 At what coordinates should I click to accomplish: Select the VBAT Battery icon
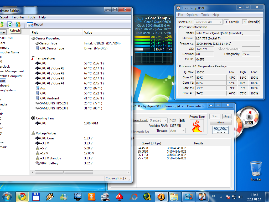[38, 163]
